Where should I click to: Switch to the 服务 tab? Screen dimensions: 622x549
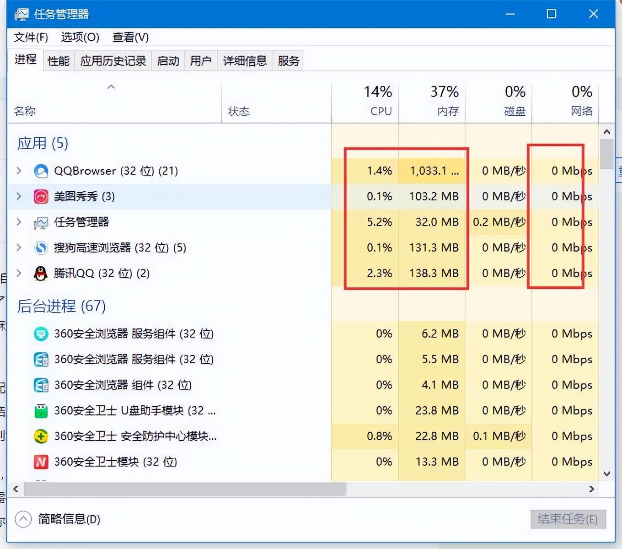coord(288,61)
